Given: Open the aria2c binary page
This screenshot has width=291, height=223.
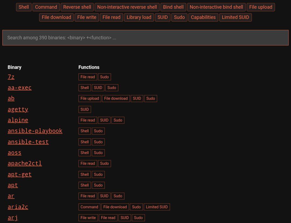Looking at the screenshot, I should [x=18, y=207].
